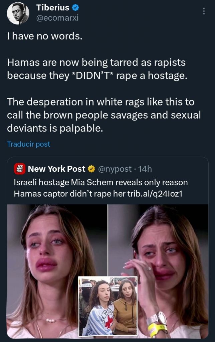Click the gold verified badge beside New York Post
The image size is (215, 342).
point(91,169)
